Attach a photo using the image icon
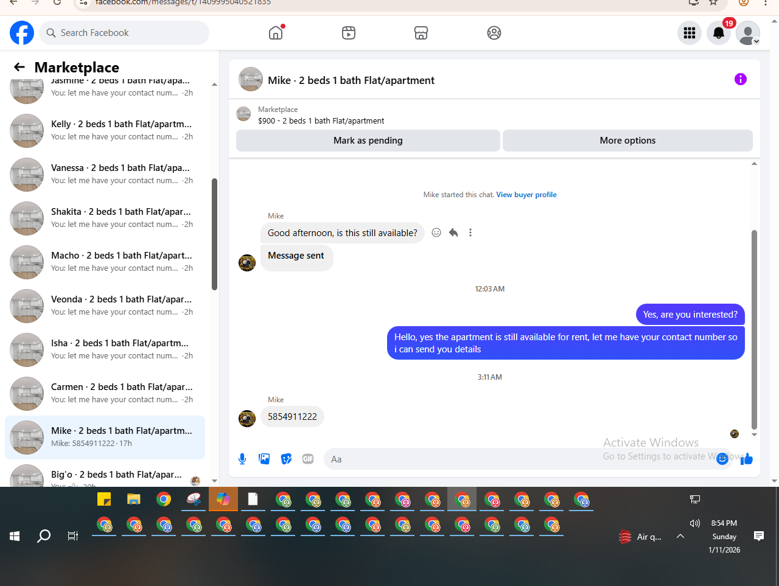The height and width of the screenshot is (586, 779). tap(264, 459)
